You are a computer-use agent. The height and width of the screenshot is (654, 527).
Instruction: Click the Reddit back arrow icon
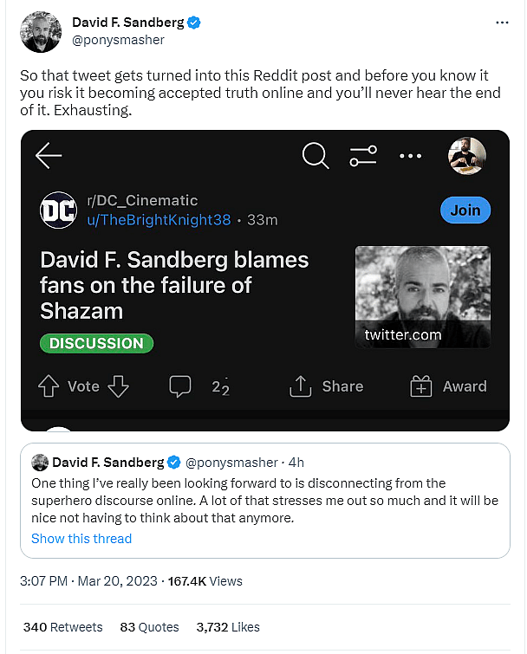coord(49,156)
